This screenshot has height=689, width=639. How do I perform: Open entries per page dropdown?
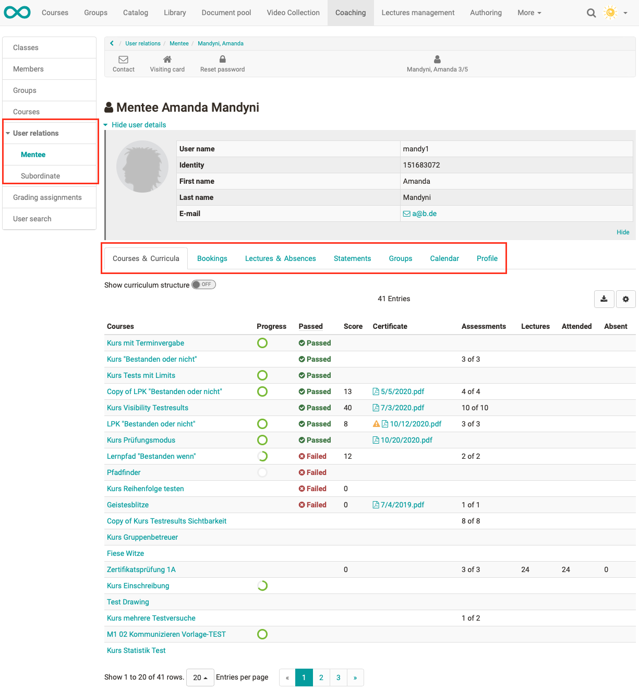(200, 678)
